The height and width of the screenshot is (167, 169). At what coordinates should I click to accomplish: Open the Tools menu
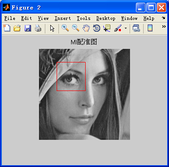coord(83,19)
